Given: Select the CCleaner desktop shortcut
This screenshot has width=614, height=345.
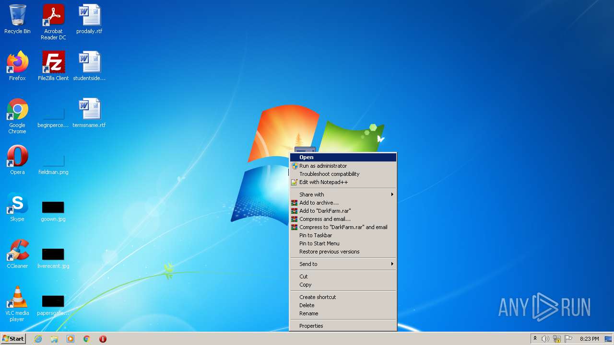Looking at the screenshot, I should point(17,254).
